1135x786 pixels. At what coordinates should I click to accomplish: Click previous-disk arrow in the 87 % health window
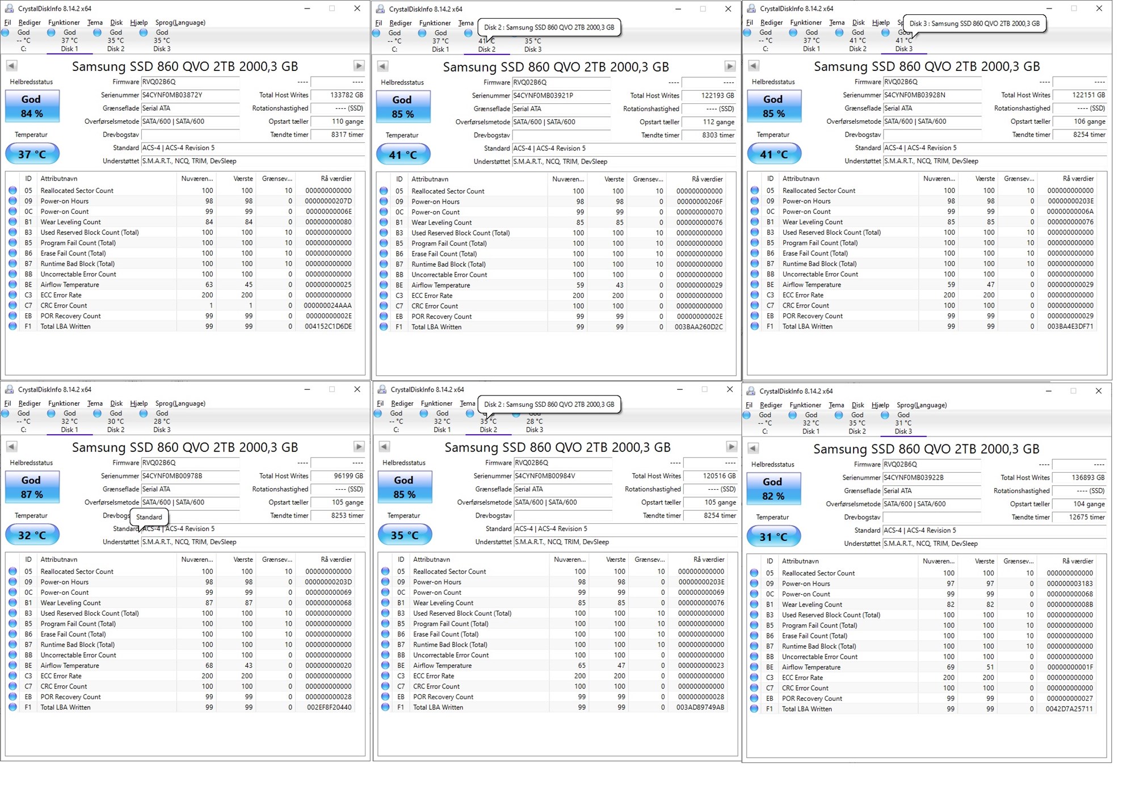click(11, 447)
